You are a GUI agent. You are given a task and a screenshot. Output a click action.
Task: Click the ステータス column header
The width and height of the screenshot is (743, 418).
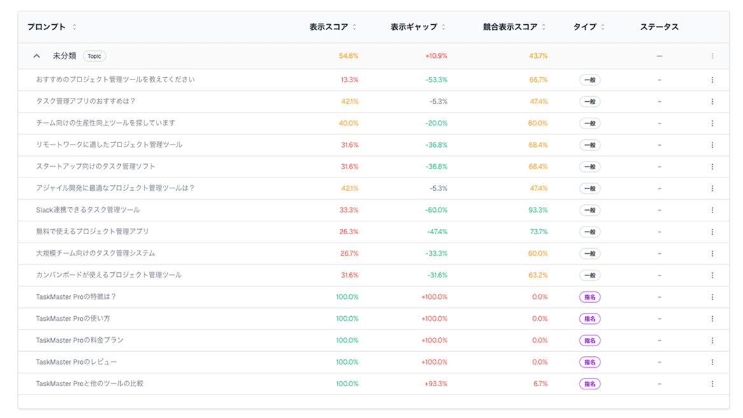tap(659, 27)
